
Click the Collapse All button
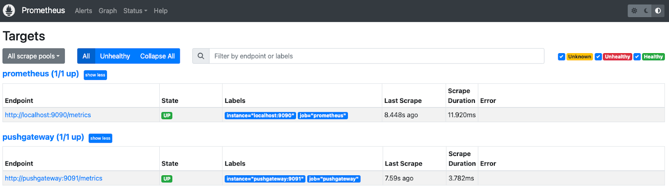pos(157,56)
